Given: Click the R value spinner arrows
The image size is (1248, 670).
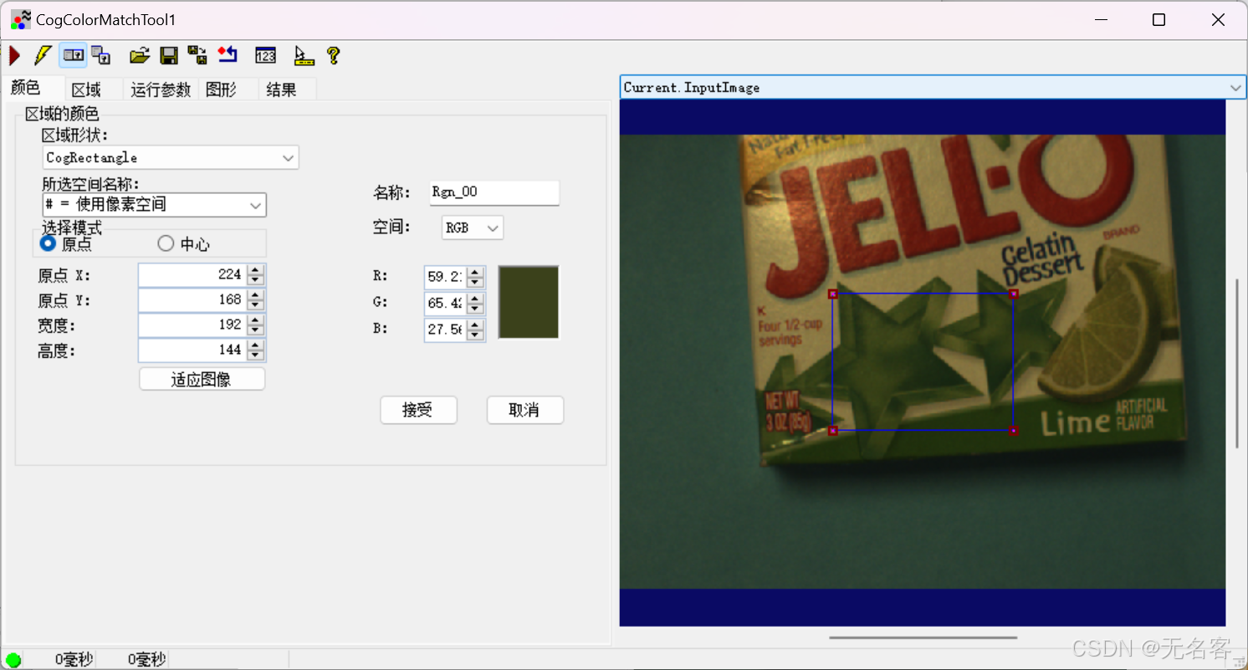Looking at the screenshot, I should (476, 277).
